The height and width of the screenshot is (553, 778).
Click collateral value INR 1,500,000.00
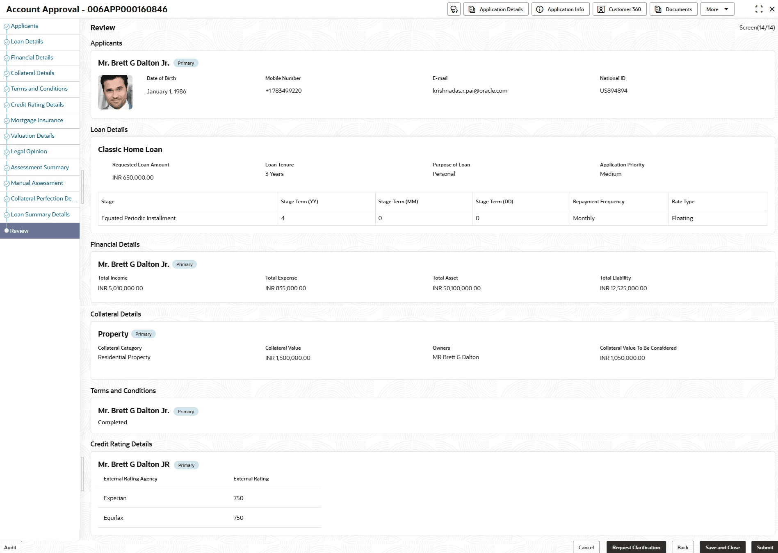[x=288, y=358]
